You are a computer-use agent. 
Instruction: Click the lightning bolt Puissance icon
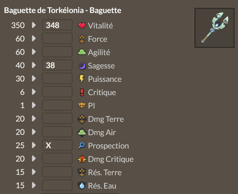click(82, 79)
